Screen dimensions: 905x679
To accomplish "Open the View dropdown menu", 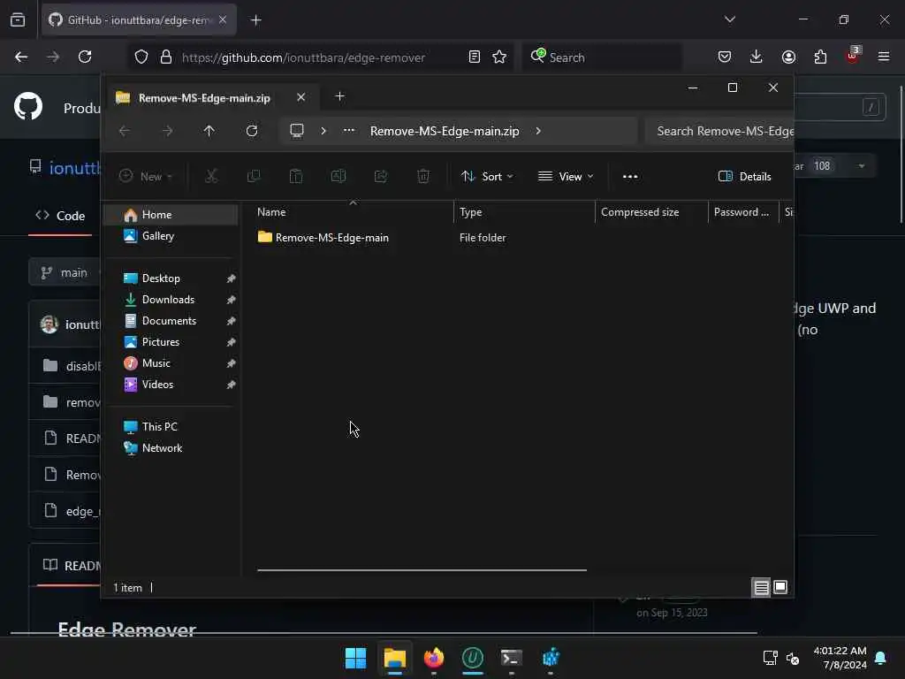I will 566,177.
